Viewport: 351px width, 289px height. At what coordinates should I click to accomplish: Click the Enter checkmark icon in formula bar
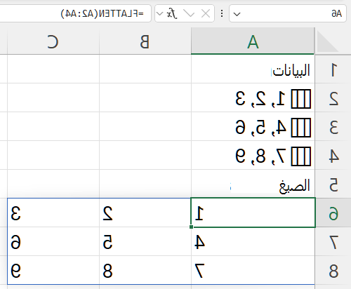(189, 14)
